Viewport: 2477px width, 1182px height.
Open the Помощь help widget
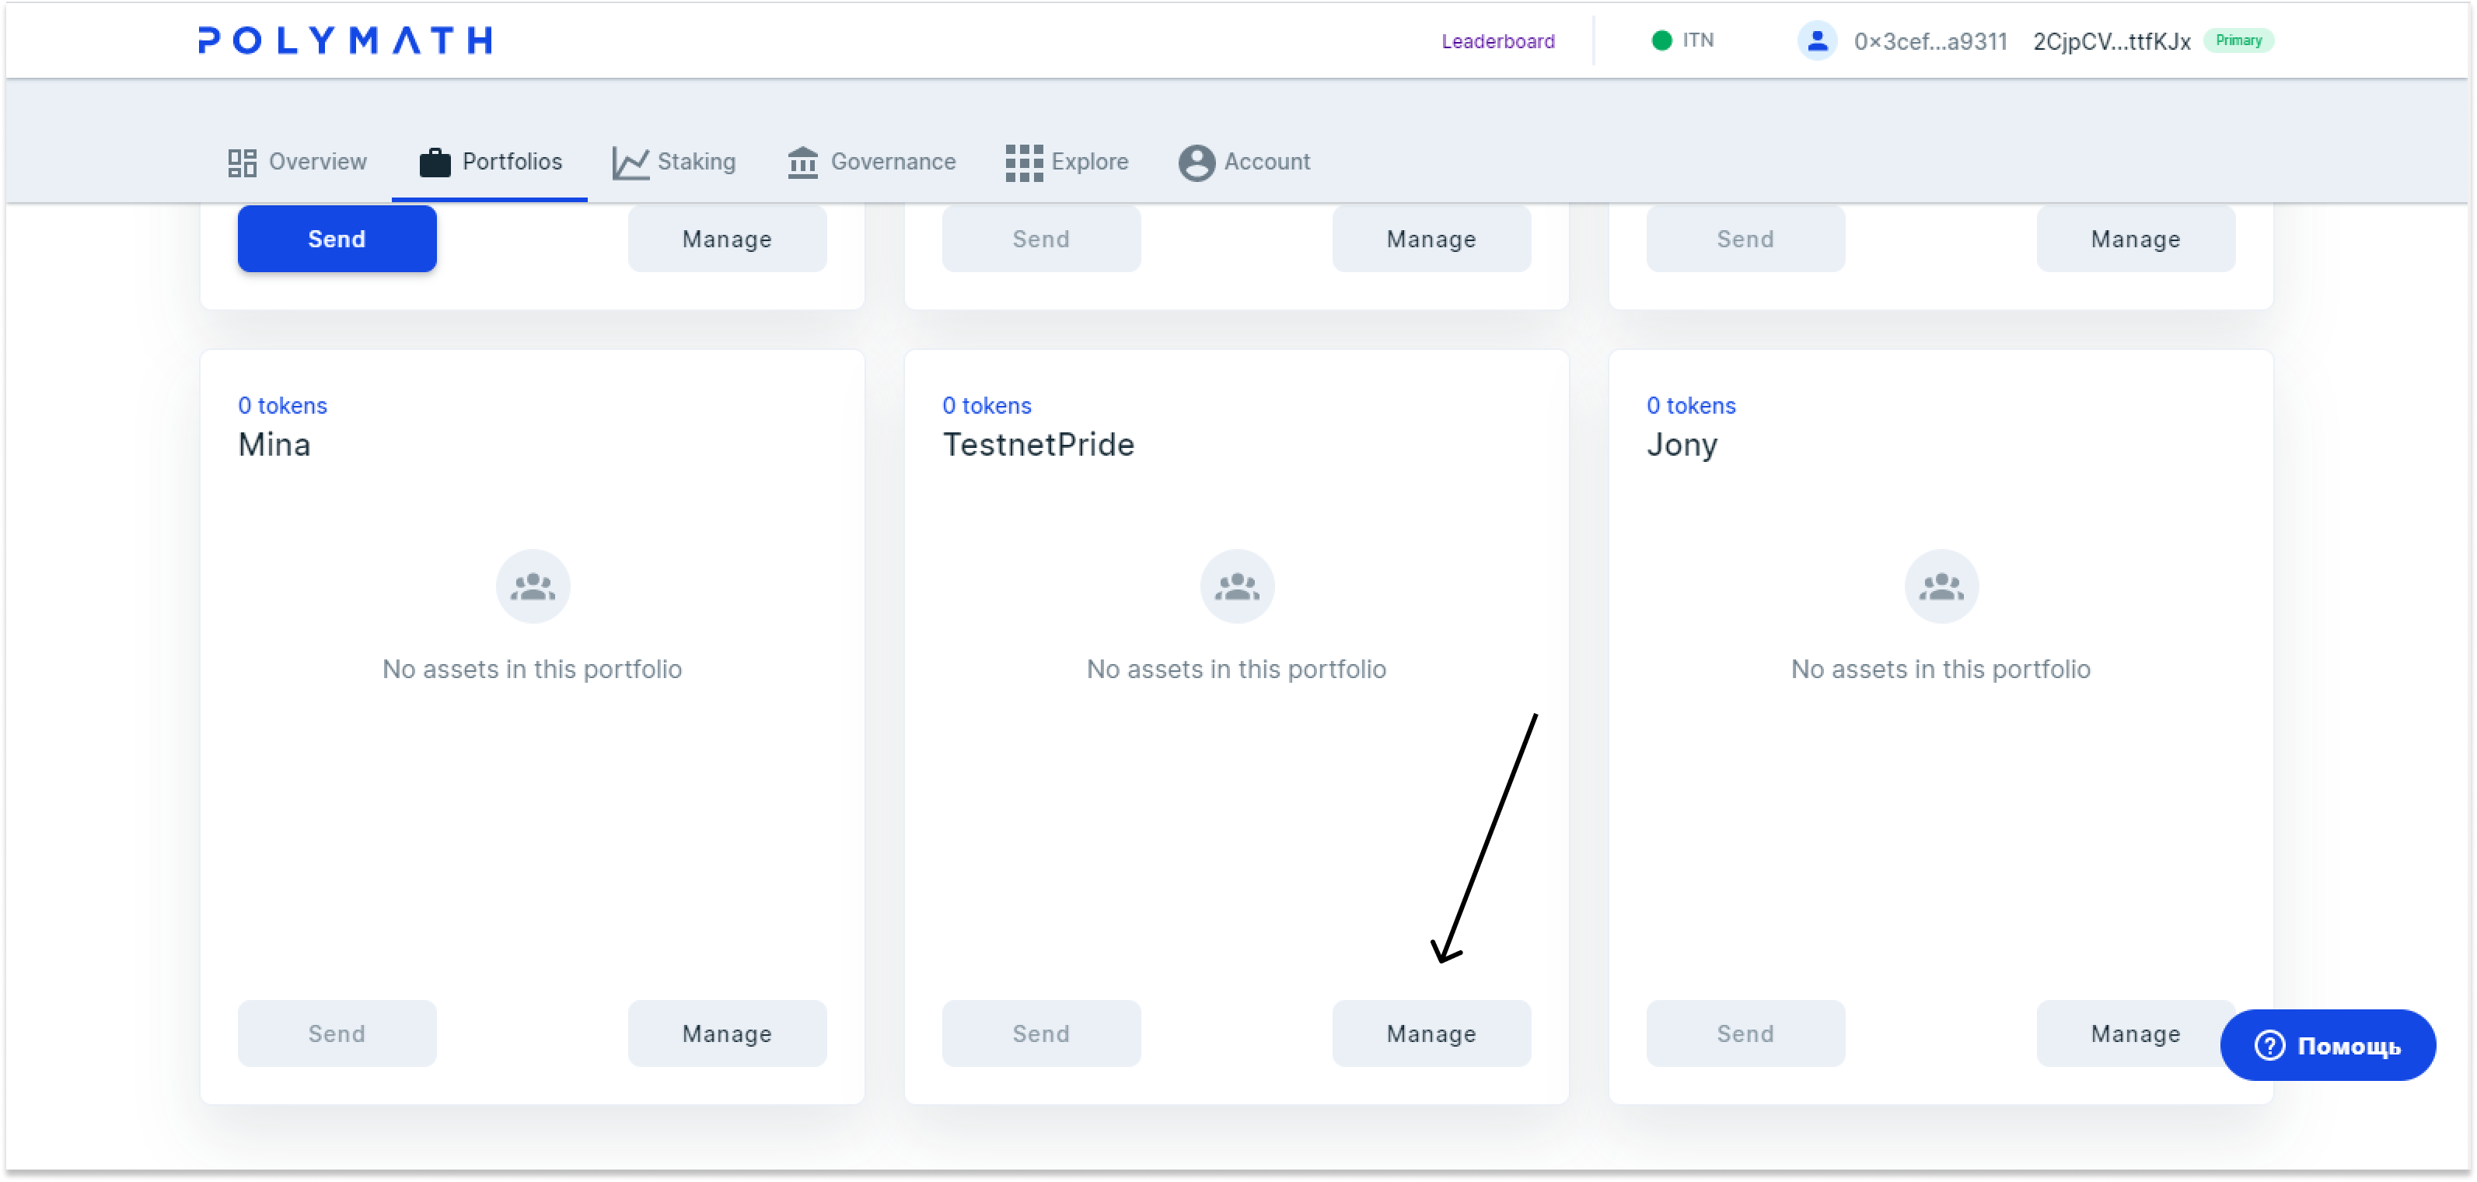[2327, 1045]
